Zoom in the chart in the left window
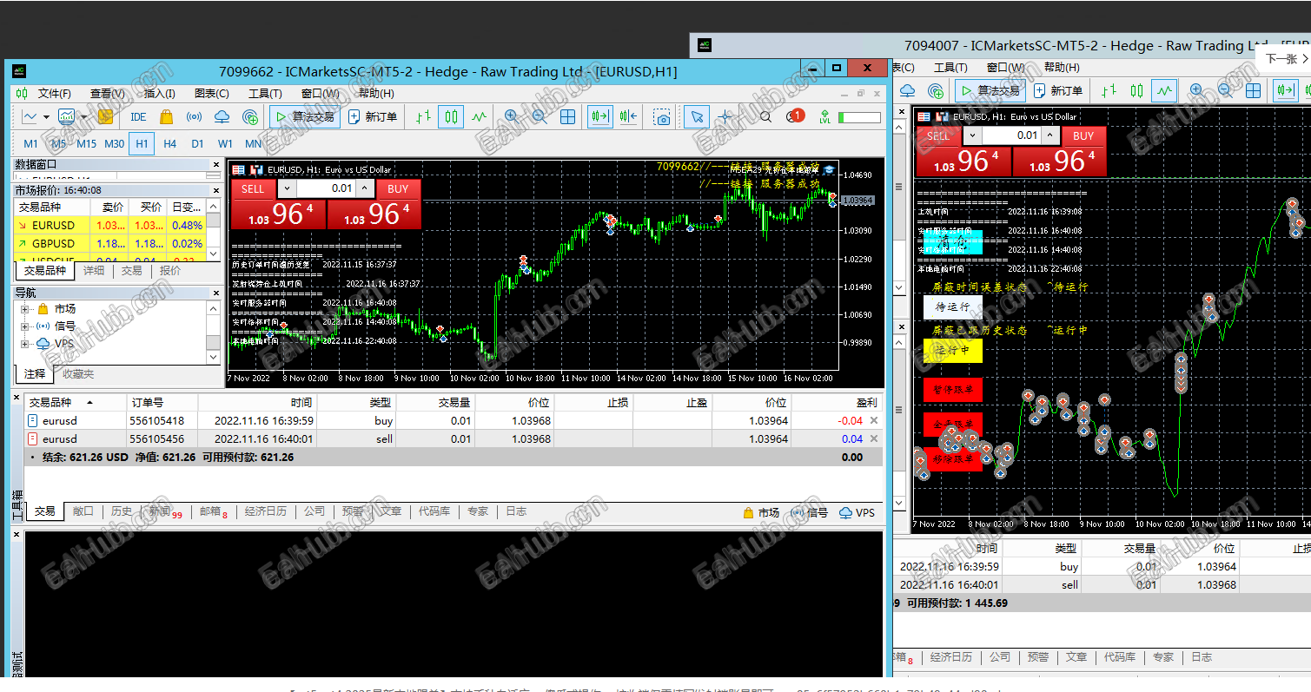The image size is (1311, 692). (511, 117)
